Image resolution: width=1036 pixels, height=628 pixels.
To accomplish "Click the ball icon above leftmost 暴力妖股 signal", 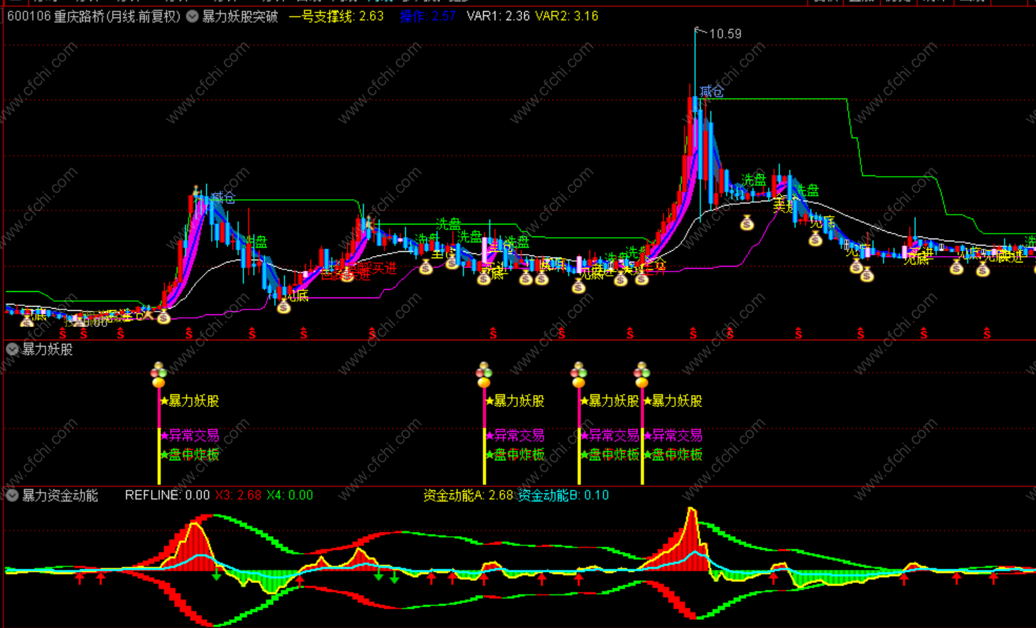I will point(159,375).
